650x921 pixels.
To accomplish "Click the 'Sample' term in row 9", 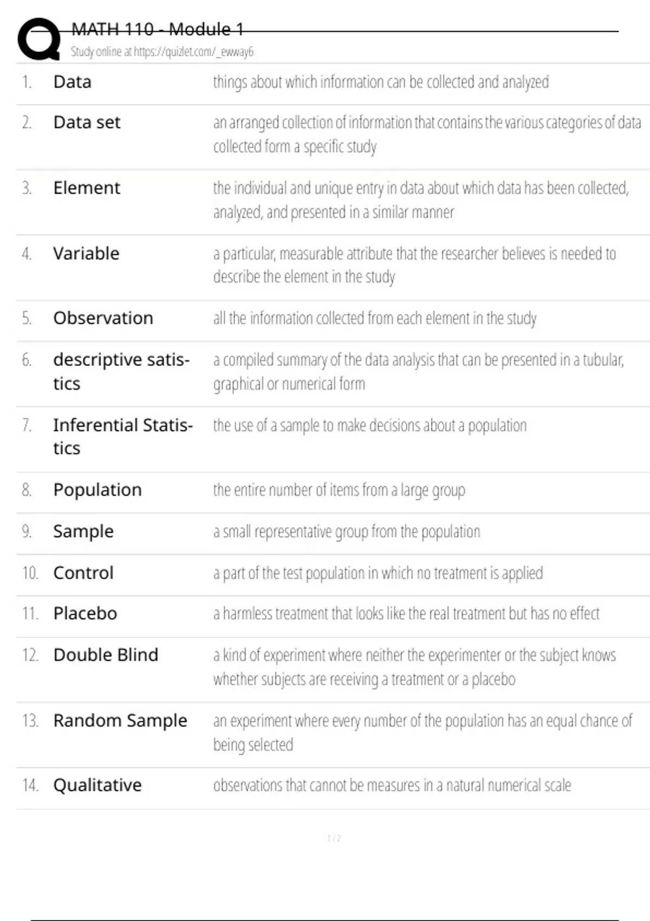I will [83, 531].
